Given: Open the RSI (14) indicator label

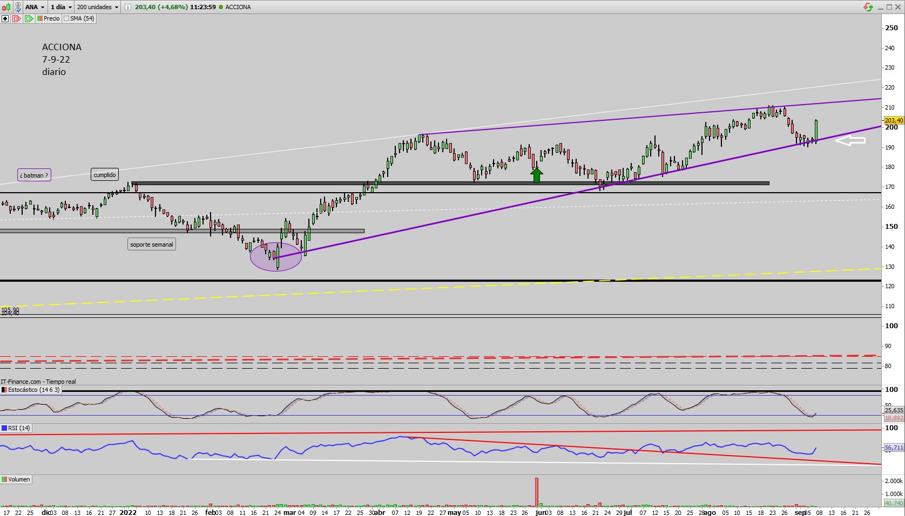Looking at the screenshot, I should (16, 428).
